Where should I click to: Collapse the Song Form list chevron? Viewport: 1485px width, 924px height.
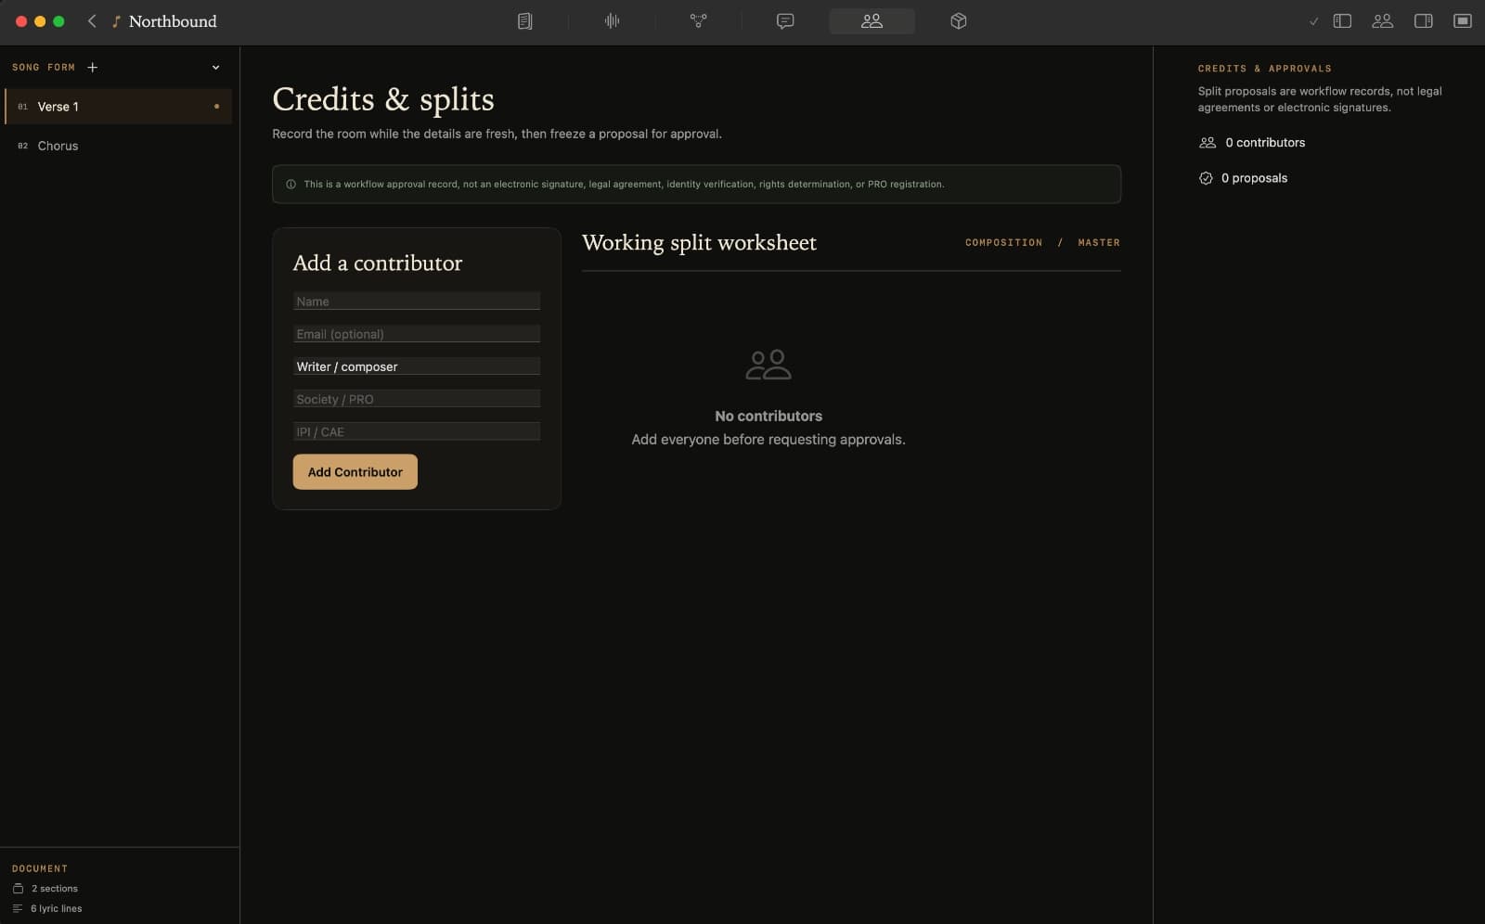[x=215, y=67]
